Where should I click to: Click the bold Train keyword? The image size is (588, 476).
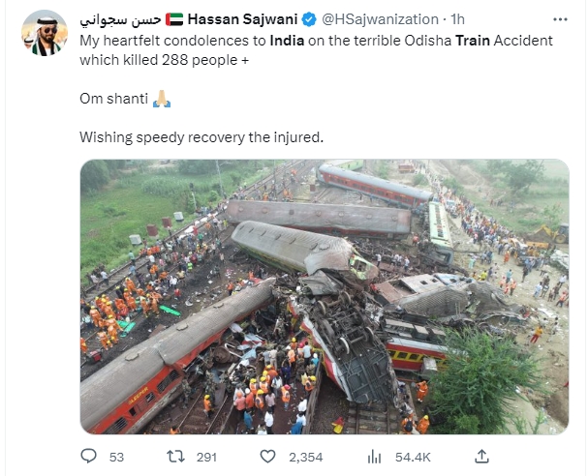[473, 41]
